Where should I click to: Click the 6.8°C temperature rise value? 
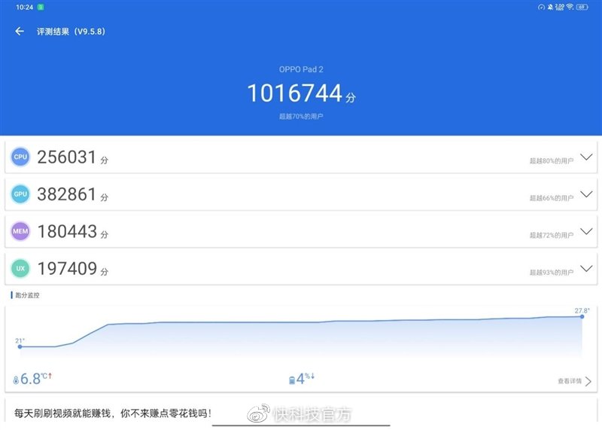click(x=36, y=379)
